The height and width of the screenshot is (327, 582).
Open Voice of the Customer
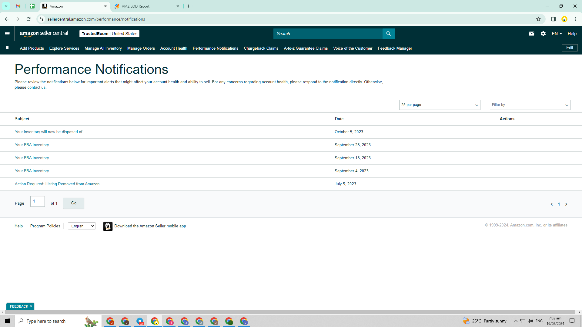(353, 48)
